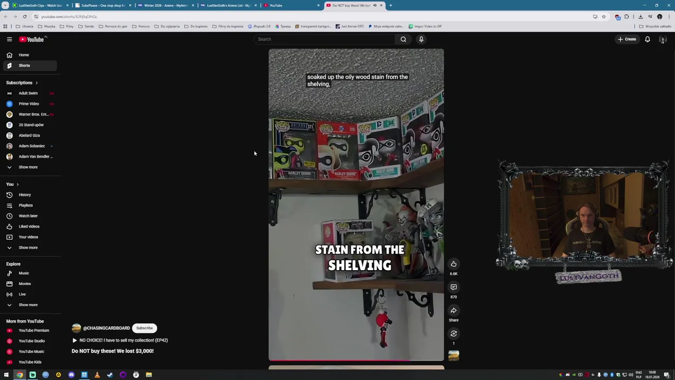Click the search magnifier button
Image resolution: width=675 pixels, height=380 pixels.
coord(403,39)
